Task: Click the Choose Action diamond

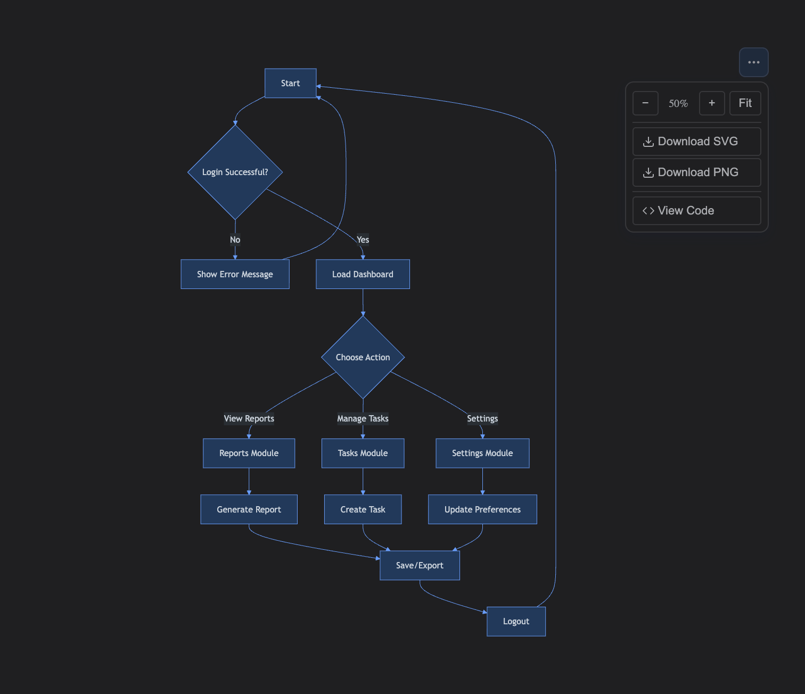Action: pyautogui.click(x=363, y=357)
